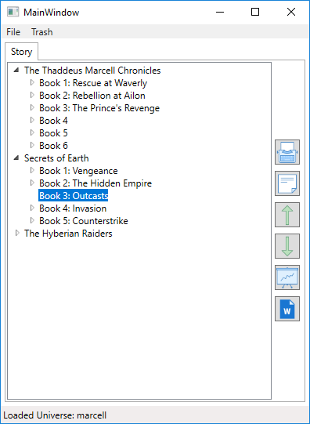Click the green up arrow button

click(287, 215)
